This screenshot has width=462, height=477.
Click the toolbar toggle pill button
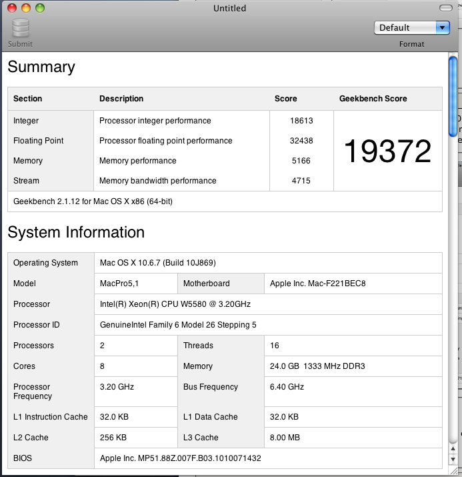point(445,8)
